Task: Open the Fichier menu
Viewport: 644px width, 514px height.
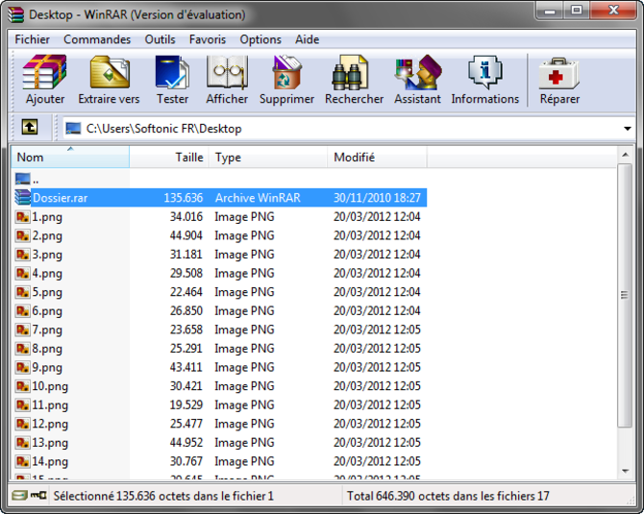Action: click(32, 39)
